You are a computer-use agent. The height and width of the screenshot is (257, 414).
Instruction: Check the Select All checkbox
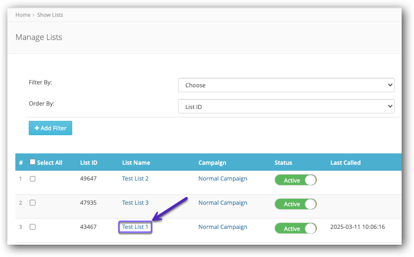[33, 162]
